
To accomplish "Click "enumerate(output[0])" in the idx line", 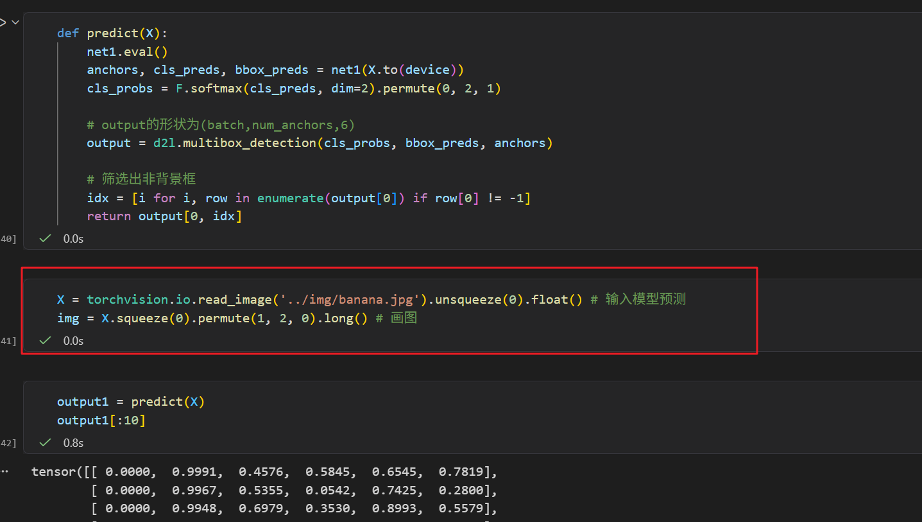I will 332,198.
